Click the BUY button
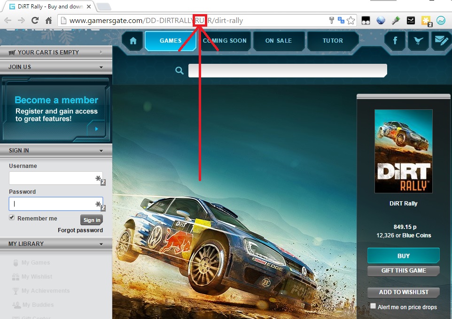452x319 pixels. pos(403,256)
